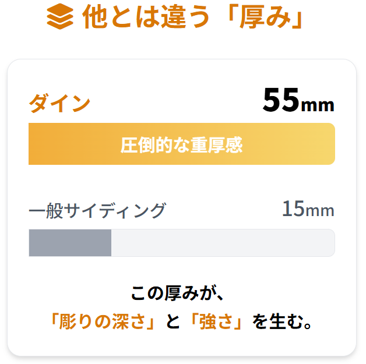Click the empty light part of the gray bar
The height and width of the screenshot is (364, 366).
[x=221, y=243]
